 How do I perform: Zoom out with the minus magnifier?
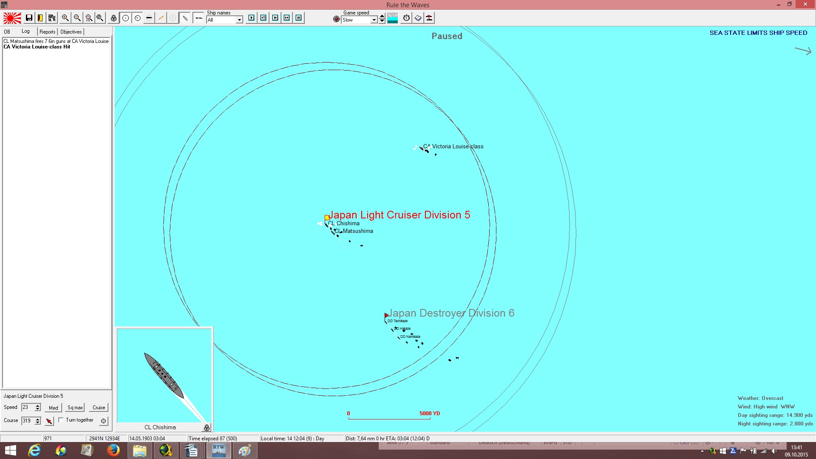click(77, 18)
